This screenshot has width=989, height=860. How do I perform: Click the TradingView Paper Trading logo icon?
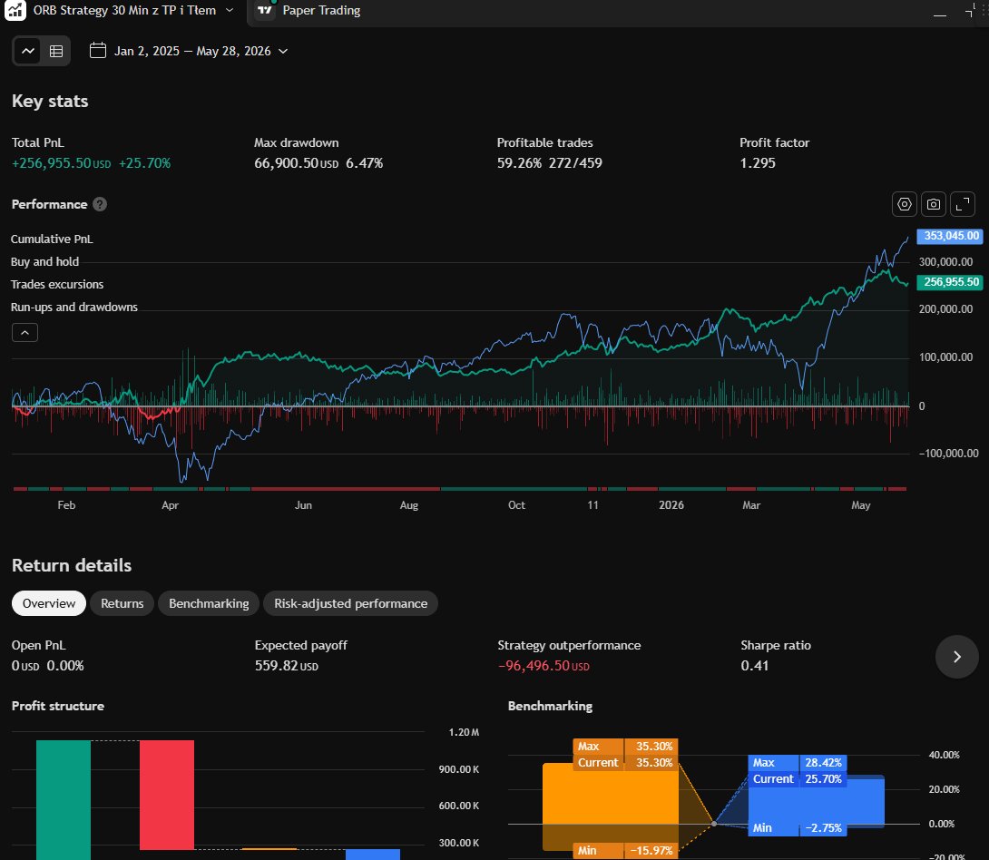click(265, 10)
